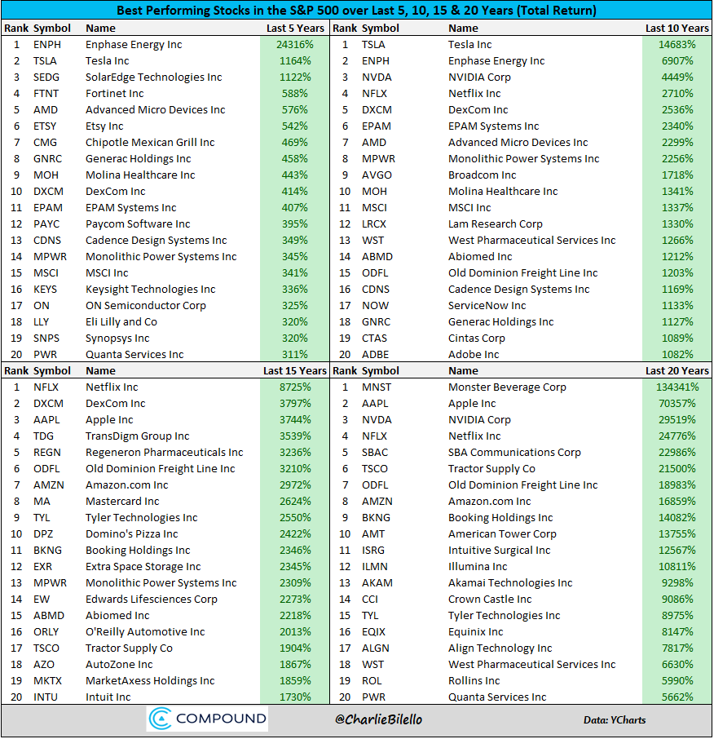714x739 pixels.
Task: Click the Data: YCharts credit
Action: tap(615, 720)
